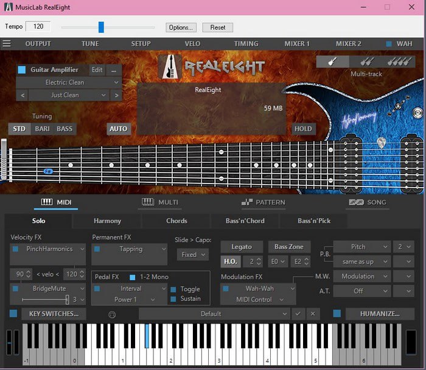Switch to the Harmony tab
Image resolution: width=426 pixels, height=370 pixels.
(x=107, y=221)
